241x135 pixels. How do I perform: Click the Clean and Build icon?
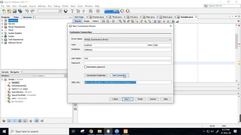click(x=78, y=11)
